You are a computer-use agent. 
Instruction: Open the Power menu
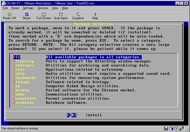15,8
